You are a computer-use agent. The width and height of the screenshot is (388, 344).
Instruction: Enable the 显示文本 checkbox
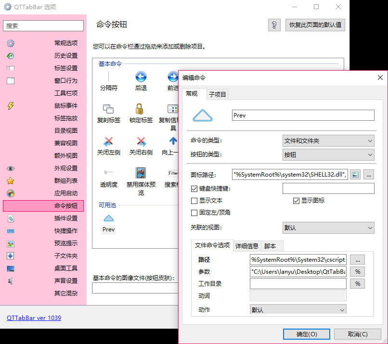pos(194,201)
